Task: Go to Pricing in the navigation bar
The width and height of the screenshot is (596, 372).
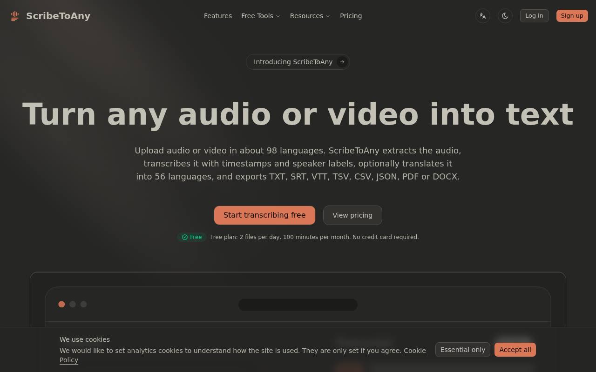Action: tap(351, 16)
